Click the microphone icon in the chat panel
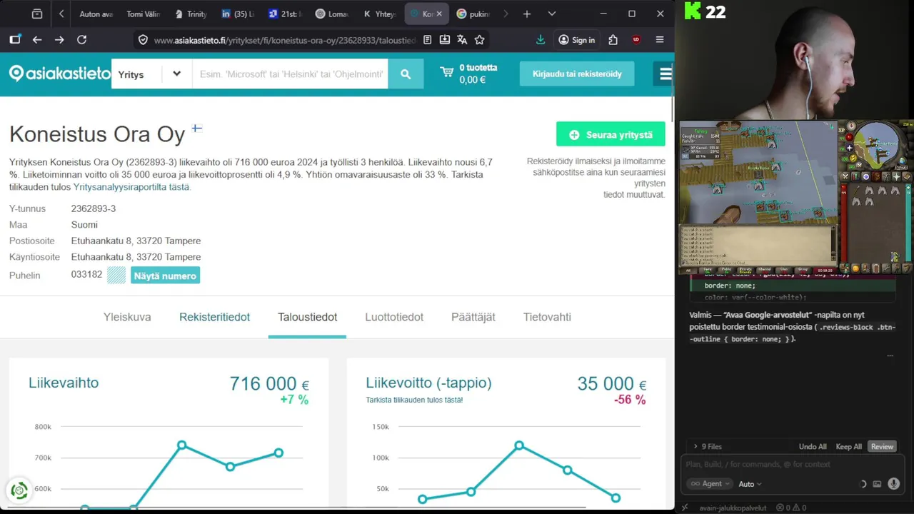This screenshot has width=914, height=514. tap(893, 484)
